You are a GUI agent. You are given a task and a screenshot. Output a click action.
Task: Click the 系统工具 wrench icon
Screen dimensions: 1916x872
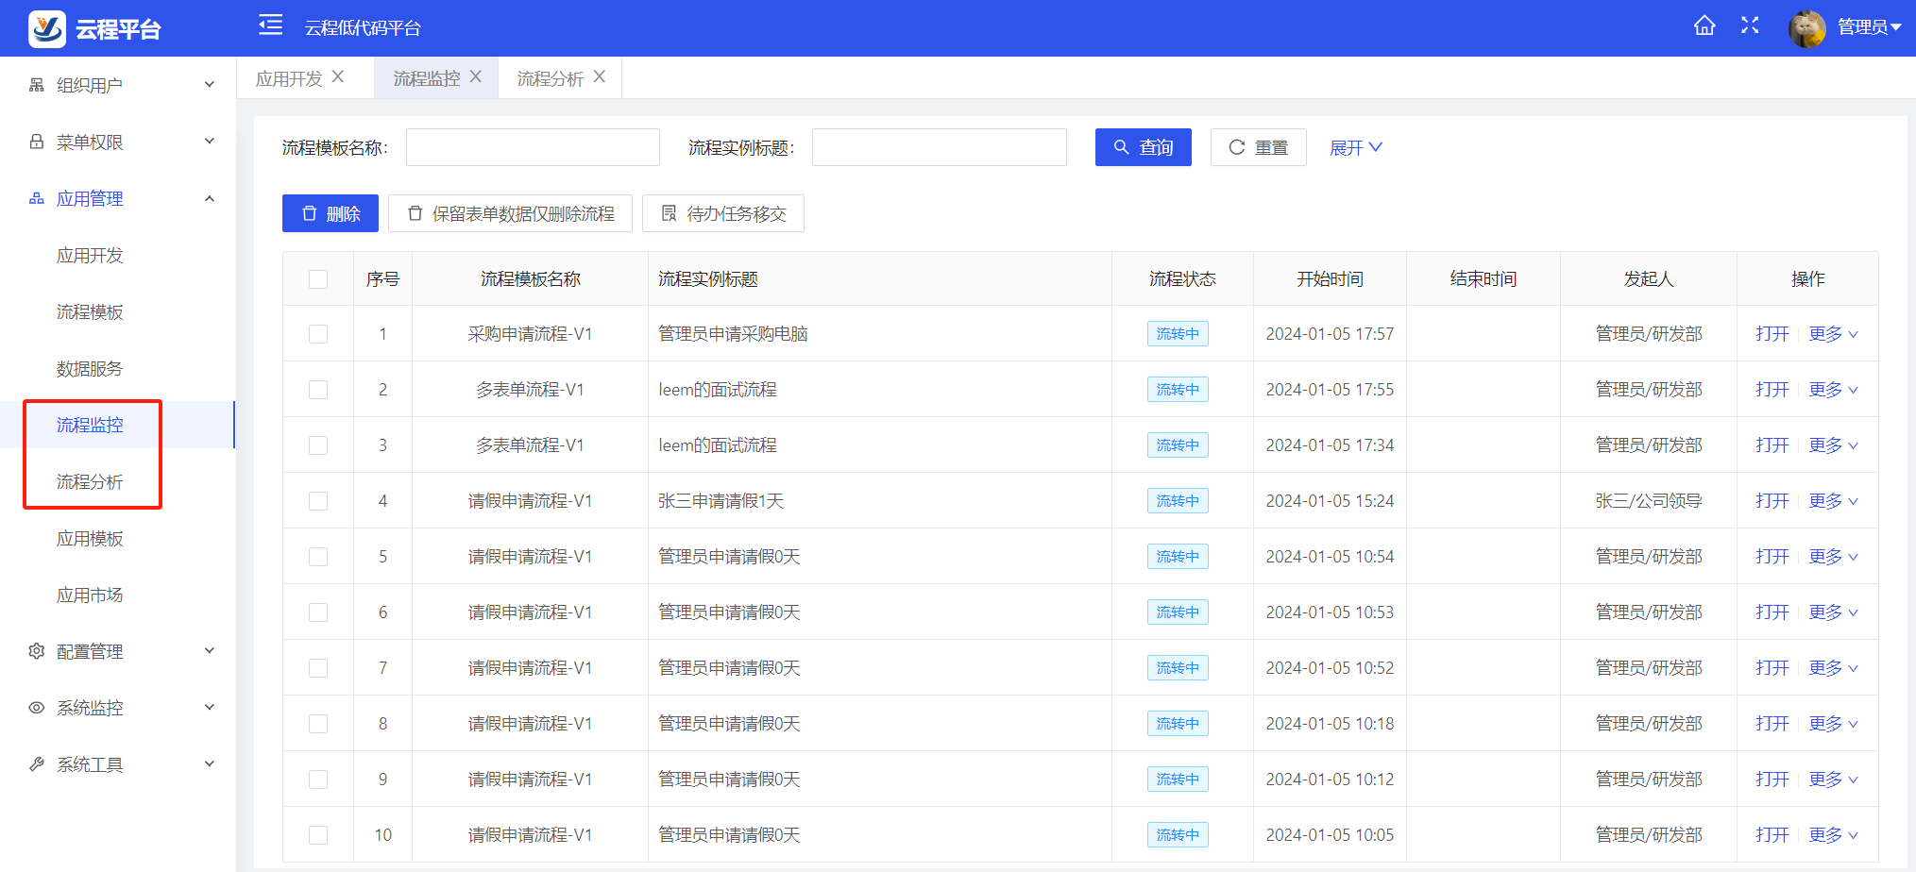37,764
